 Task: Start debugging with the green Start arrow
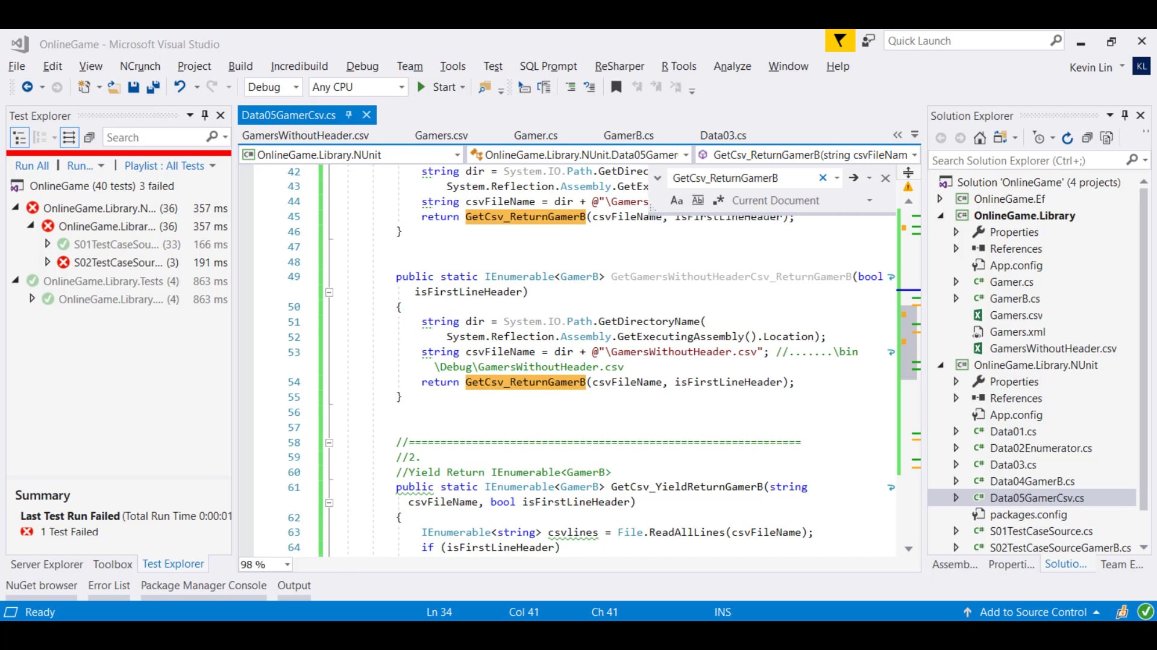click(422, 87)
